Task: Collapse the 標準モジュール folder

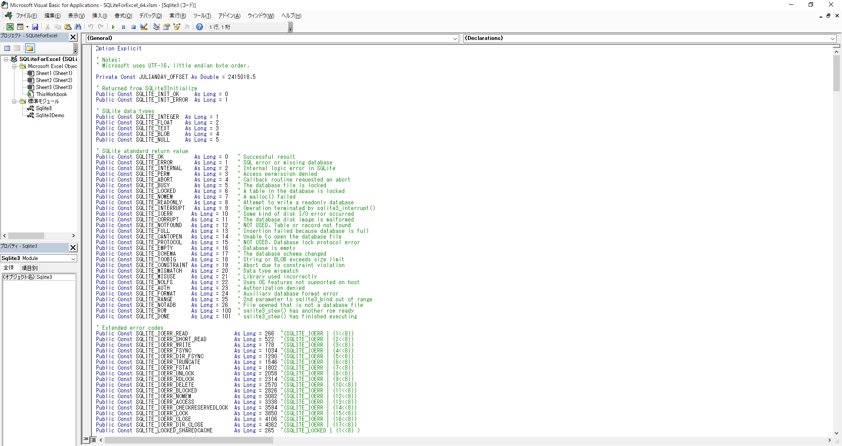Action: coord(14,101)
